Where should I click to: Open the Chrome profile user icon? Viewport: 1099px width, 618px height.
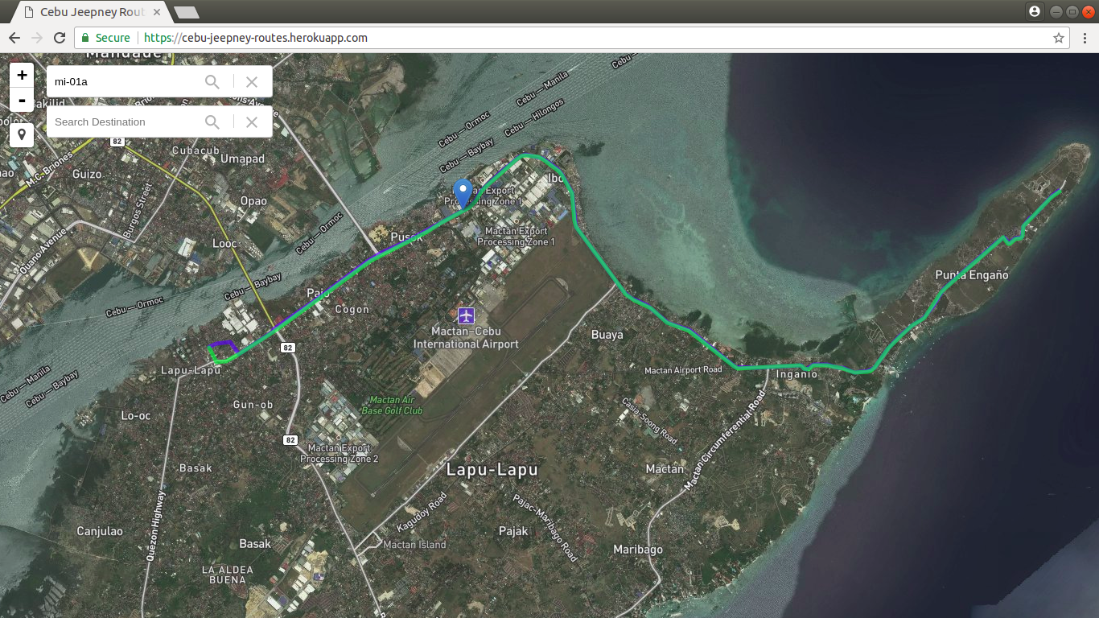[1035, 11]
